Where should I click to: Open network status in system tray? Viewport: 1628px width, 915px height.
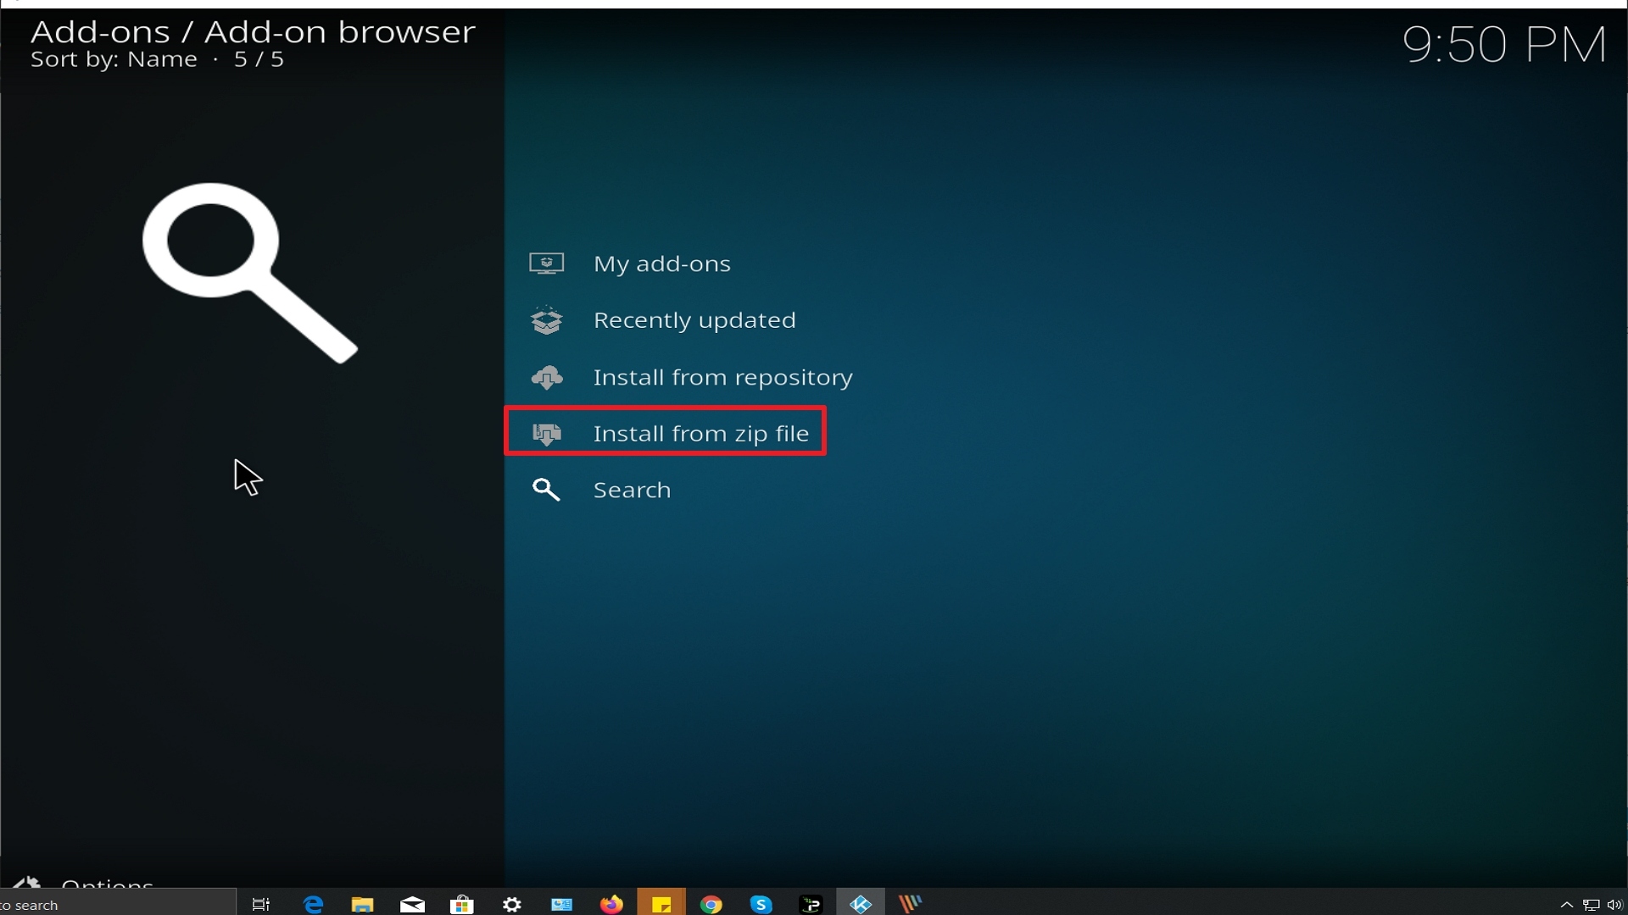[1591, 905]
